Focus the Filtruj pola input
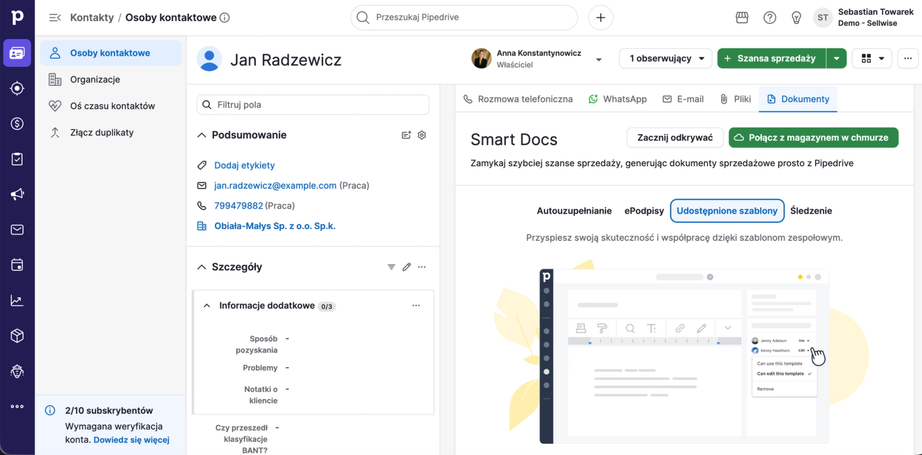The image size is (922, 455). click(313, 105)
